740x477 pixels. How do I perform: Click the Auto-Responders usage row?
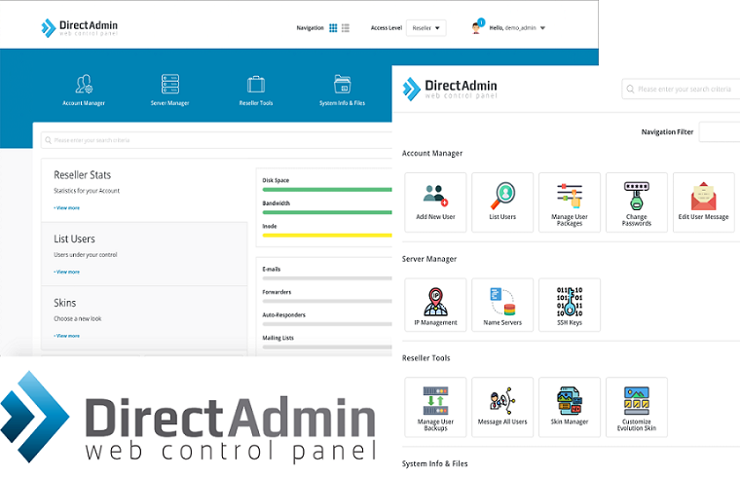coord(327,319)
